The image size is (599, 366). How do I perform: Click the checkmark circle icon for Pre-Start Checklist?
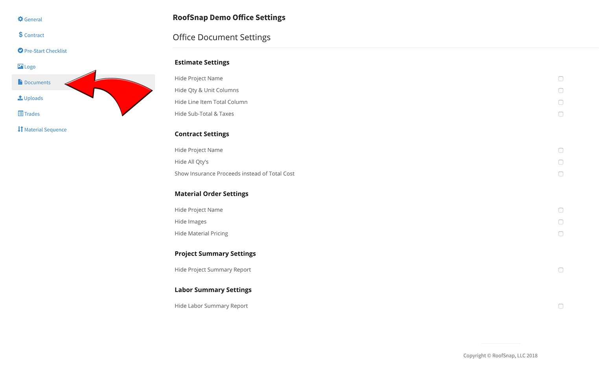pyautogui.click(x=20, y=50)
